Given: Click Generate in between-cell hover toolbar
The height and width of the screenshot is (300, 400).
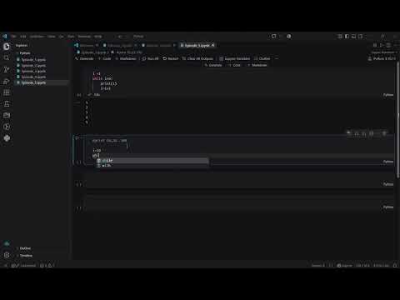Looking at the screenshot, I should (213, 65).
